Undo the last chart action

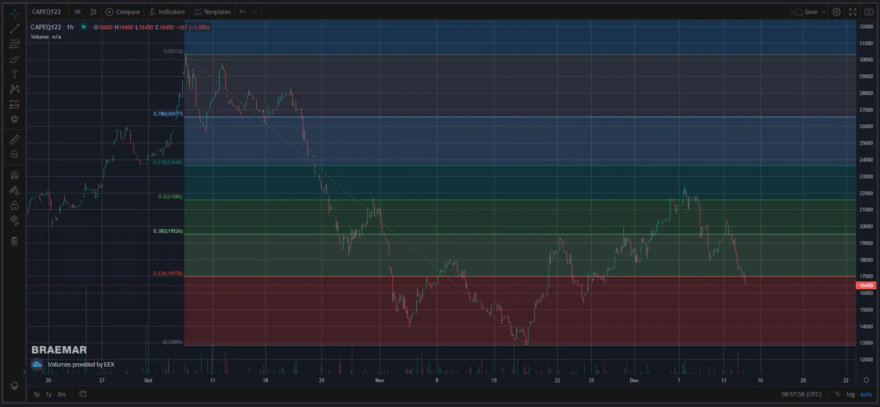click(242, 12)
